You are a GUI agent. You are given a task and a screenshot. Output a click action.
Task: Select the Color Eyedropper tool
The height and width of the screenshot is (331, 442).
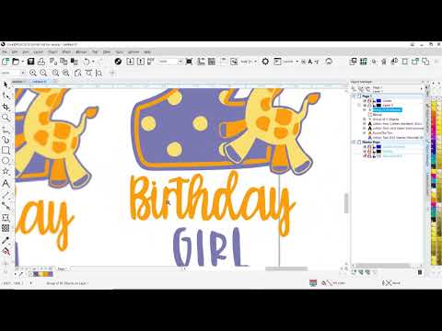click(x=6, y=240)
